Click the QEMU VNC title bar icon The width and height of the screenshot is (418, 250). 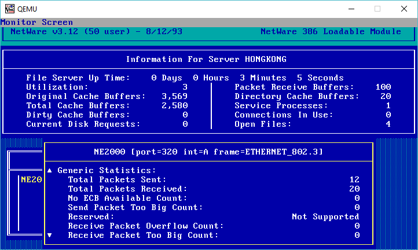(x=10, y=9)
